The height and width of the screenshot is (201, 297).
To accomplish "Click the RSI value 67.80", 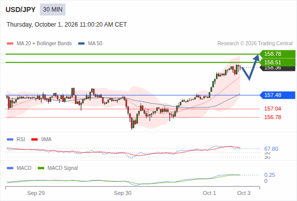I will click(x=271, y=149).
